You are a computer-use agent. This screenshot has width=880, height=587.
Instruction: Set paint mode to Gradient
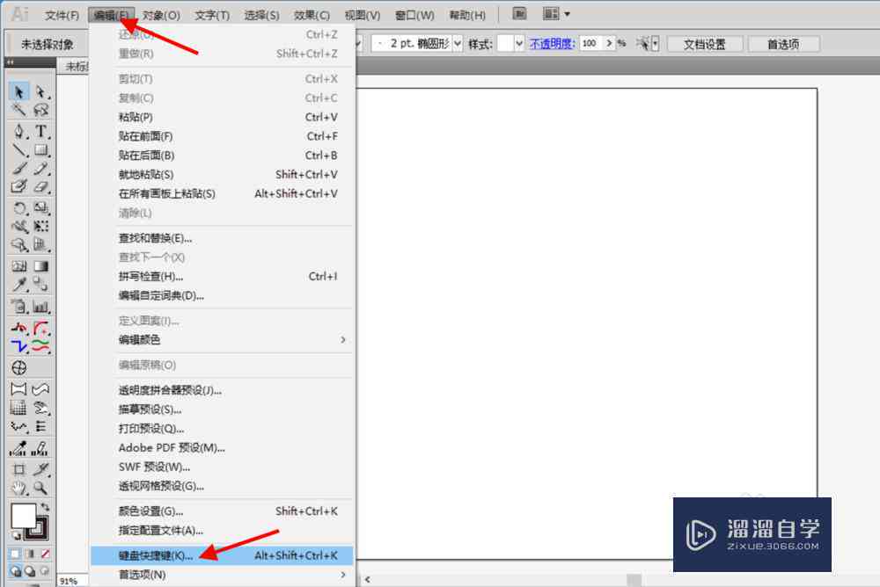[x=30, y=554]
